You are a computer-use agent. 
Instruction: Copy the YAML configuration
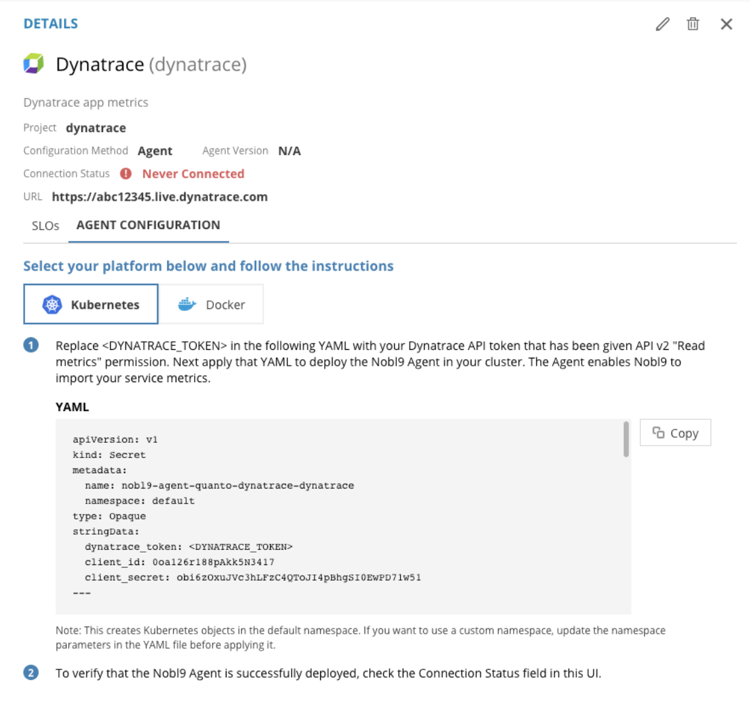tap(675, 433)
